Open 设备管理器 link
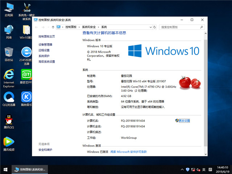Screen dimensions: 232x174 coord(45,45)
